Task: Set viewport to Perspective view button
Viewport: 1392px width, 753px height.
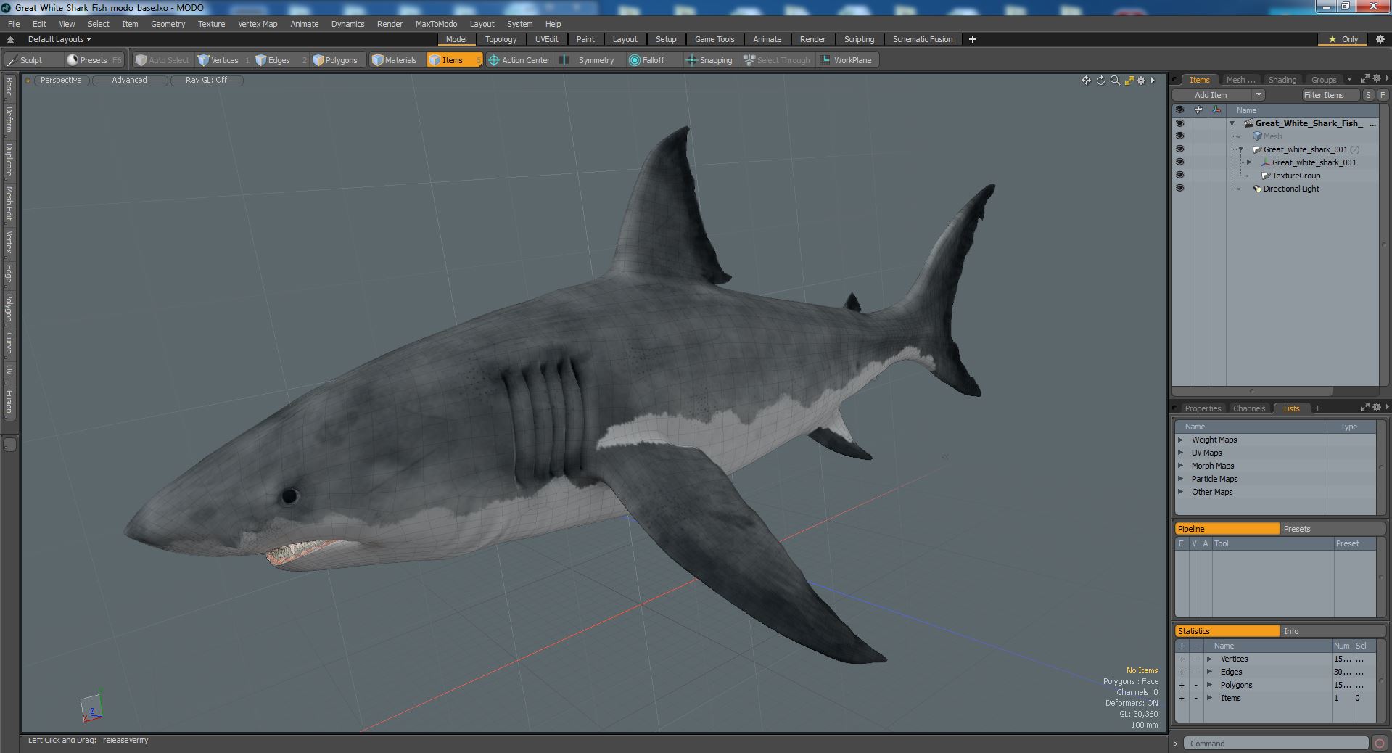Action: 61,81
